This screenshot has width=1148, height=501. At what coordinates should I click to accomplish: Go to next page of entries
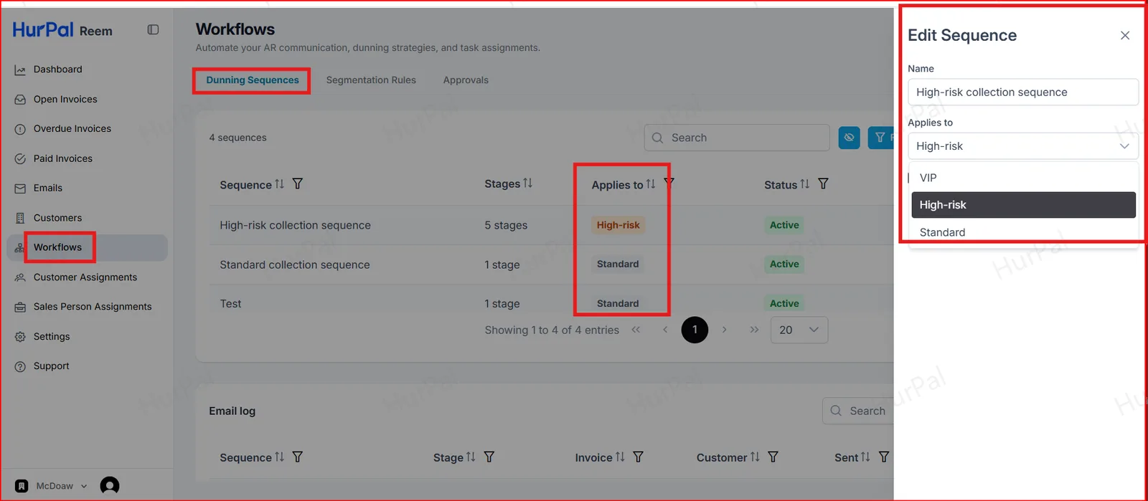point(725,330)
